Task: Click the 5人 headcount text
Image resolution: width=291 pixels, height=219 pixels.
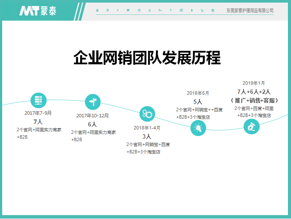Action: pyautogui.click(x=198, y=102)
